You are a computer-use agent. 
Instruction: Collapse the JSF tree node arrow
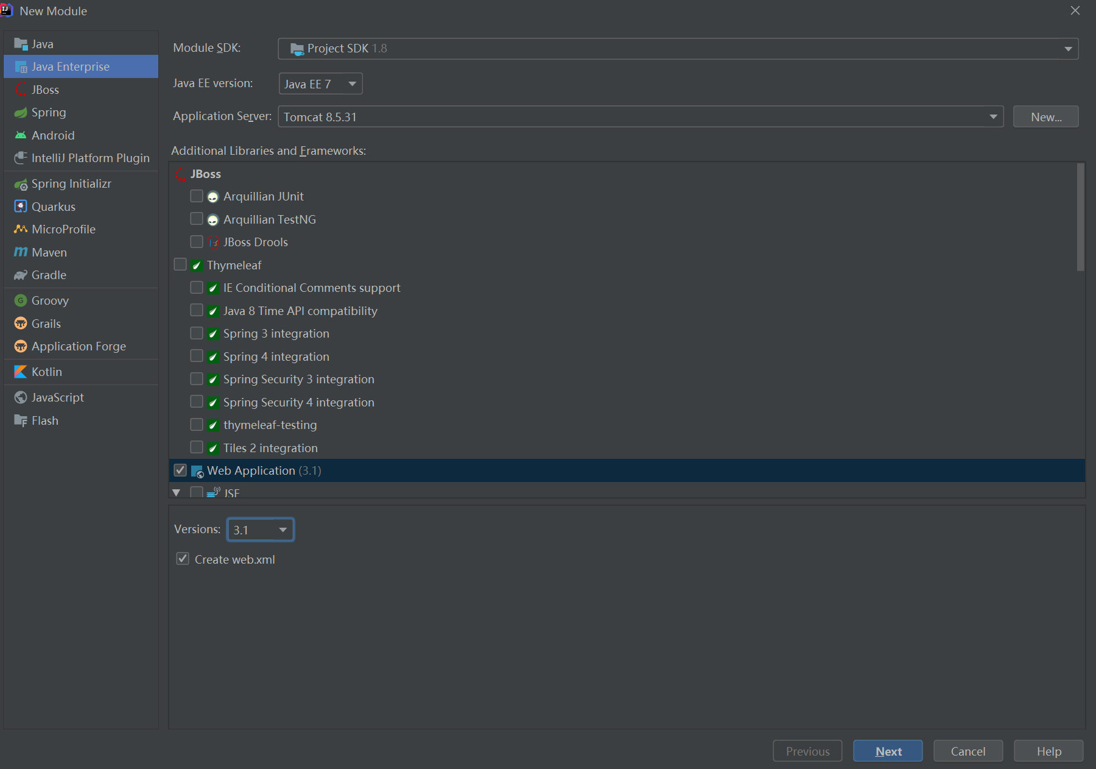177,492
